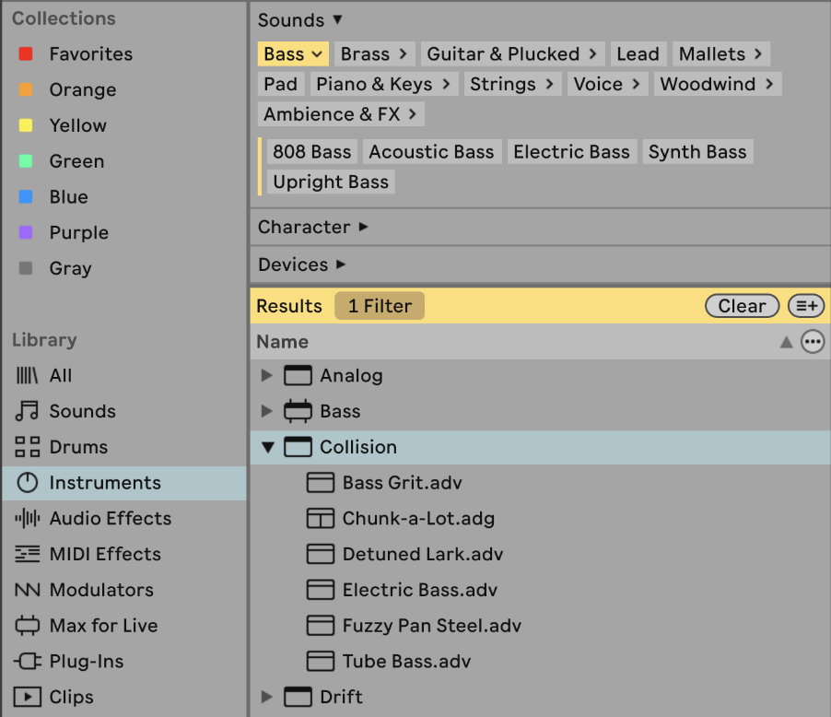Expand the Character filter section
831x717 pixels.
312,227
